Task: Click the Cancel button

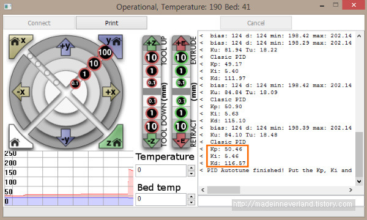Action: [256, 23]
